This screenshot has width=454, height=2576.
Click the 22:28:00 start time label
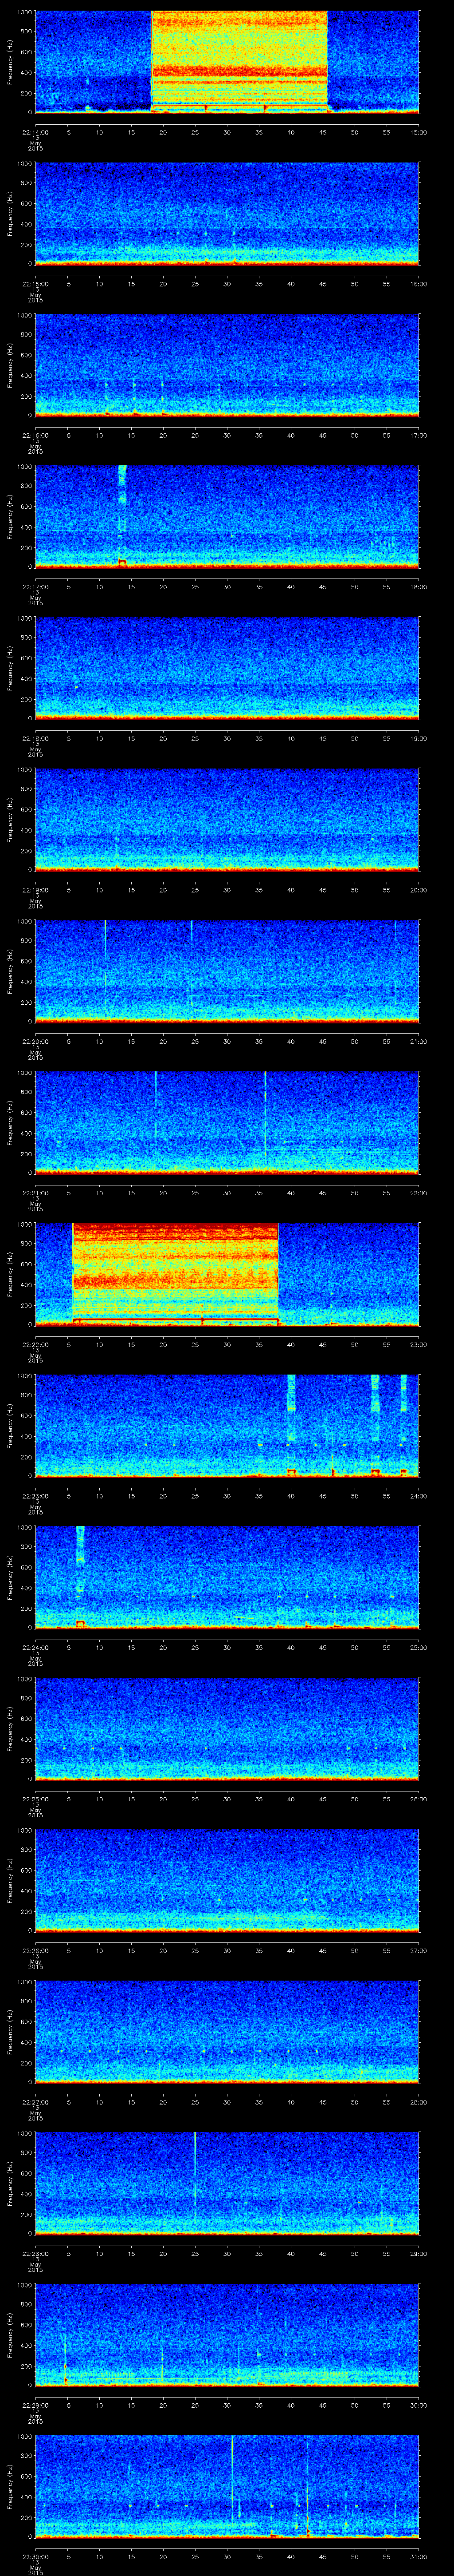[x=35, y=2253]
